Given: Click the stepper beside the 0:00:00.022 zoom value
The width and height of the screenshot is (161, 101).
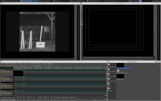Looking at the screenshot, I should 13,97.
